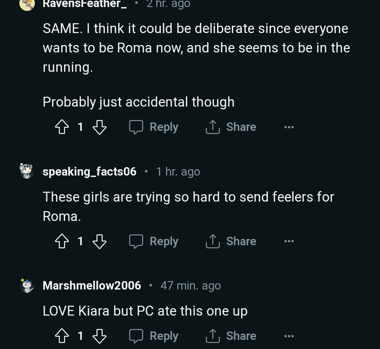Screen dimensions: 380x349
Task: Share speaking_facts06's comment about Roma
Action: [x=231, y=241]
